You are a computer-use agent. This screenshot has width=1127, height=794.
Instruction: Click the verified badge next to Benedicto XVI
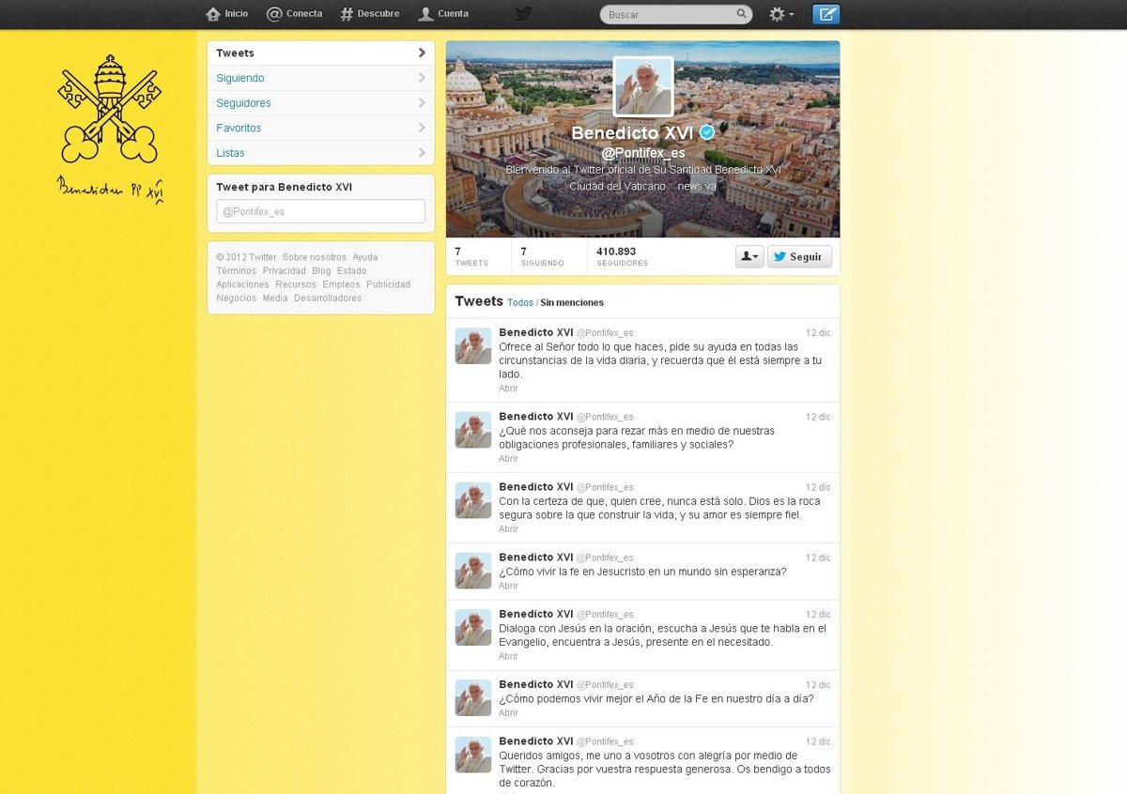(x=707, y=132)
